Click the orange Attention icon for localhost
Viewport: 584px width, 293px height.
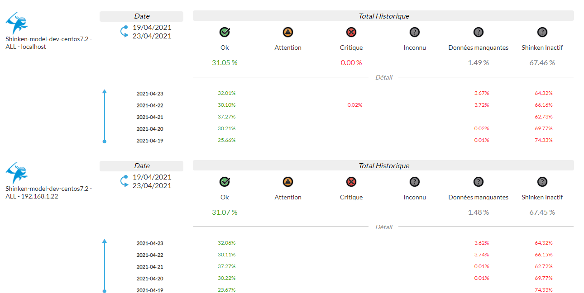[288, 32]
